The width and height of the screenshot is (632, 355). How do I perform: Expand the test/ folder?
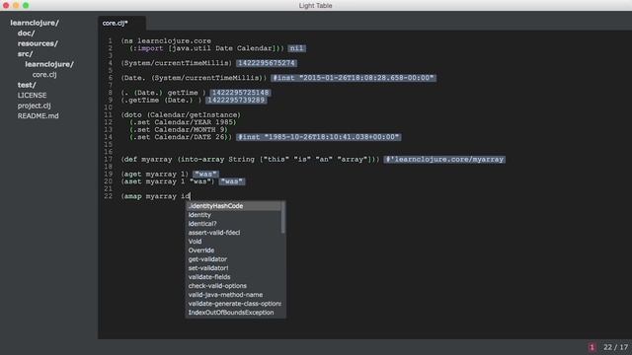[27, 85]
